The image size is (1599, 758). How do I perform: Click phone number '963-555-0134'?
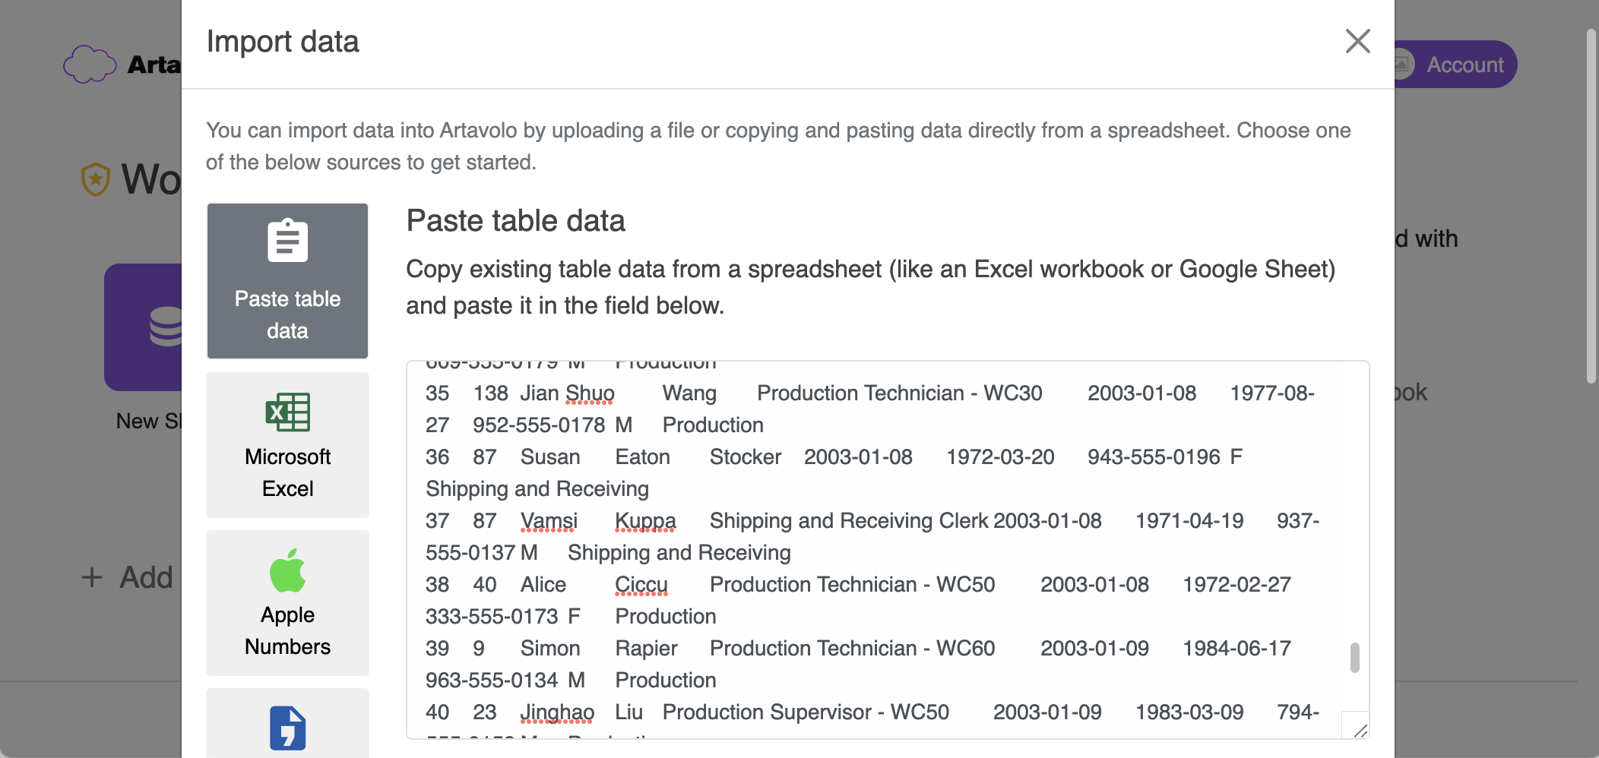click(492, 681)
